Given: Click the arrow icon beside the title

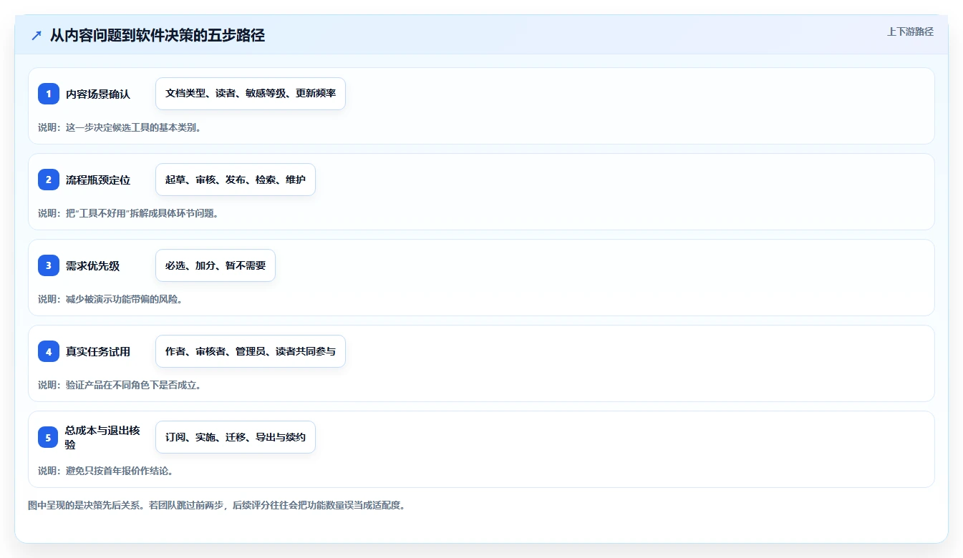Looking at the screenshot, I should pos(37,35).
